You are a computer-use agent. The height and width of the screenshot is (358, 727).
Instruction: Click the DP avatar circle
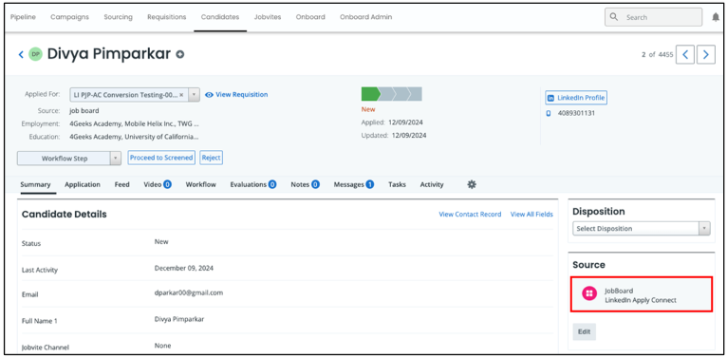click(x=35, y=54)
